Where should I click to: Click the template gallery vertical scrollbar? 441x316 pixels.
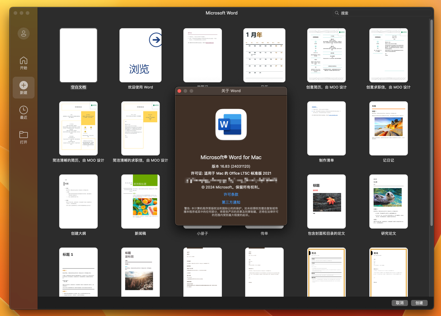[432, 122]
